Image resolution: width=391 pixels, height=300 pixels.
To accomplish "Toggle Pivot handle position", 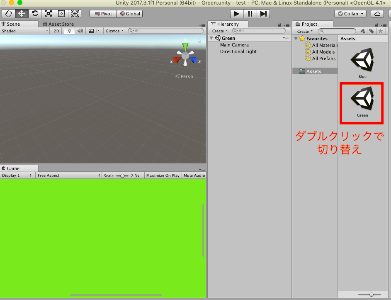I will 103,14.
